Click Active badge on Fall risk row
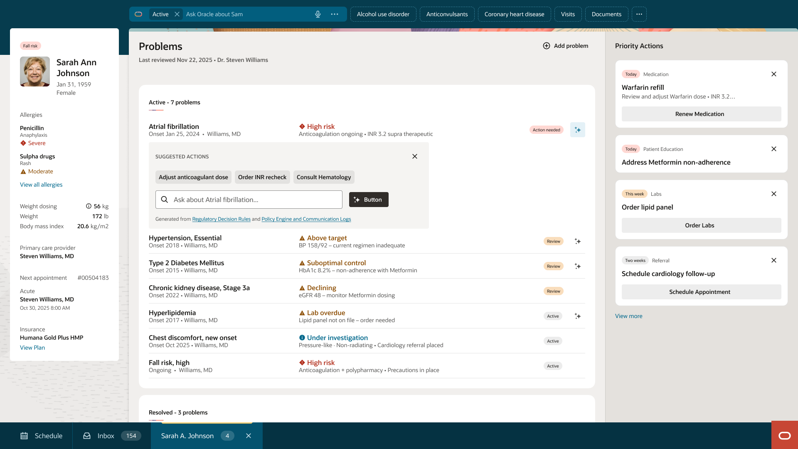The width and height of the screenshot is (798, 449). (553, 366)
